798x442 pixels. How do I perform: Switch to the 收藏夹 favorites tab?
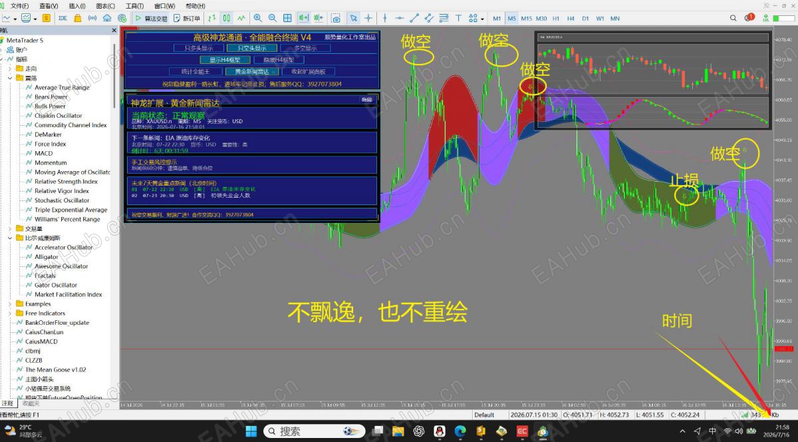(x=31, y=403)
